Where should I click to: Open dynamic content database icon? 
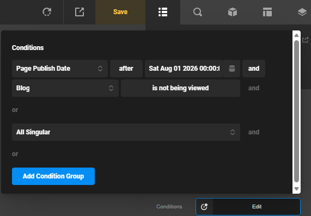(232, 69)
